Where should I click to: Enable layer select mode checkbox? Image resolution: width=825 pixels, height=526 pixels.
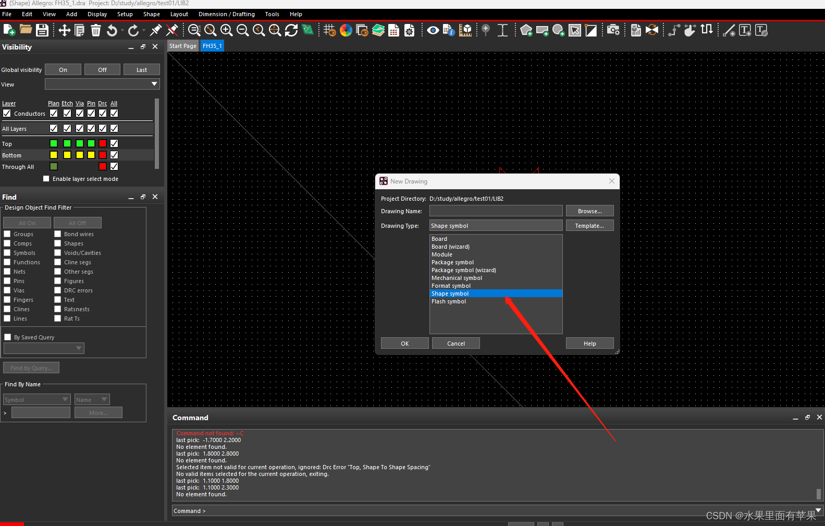46,179
